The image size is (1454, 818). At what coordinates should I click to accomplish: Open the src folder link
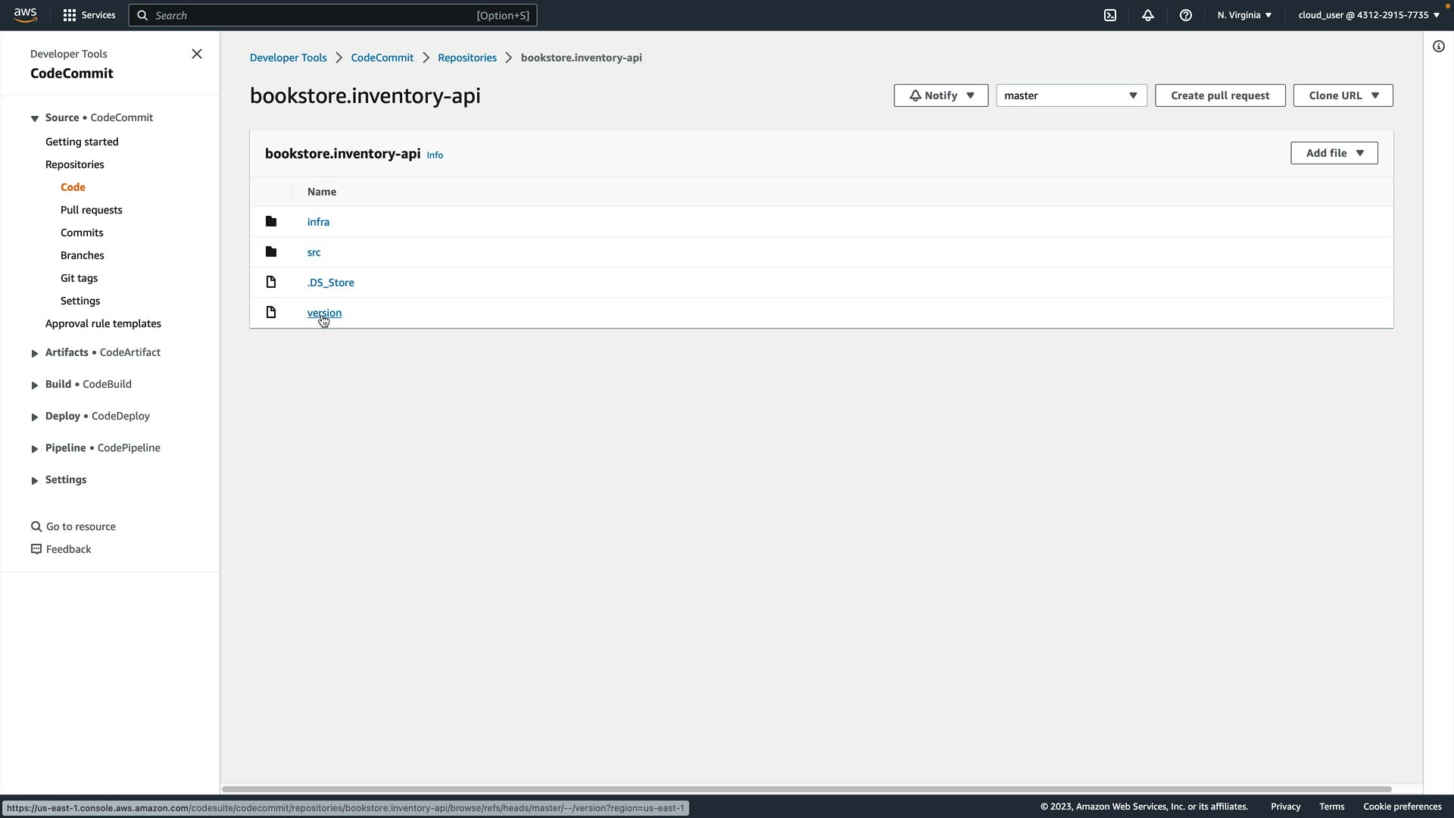314,252
